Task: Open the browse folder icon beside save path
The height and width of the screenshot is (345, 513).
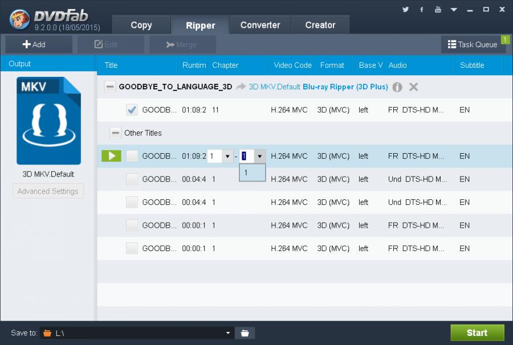Action: tap(245, 333)
